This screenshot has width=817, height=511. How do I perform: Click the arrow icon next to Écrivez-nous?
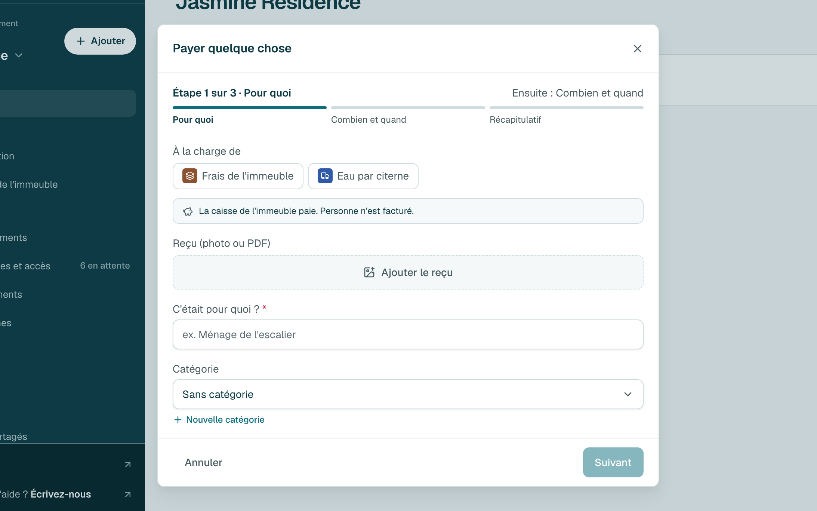tap(127, 495)
